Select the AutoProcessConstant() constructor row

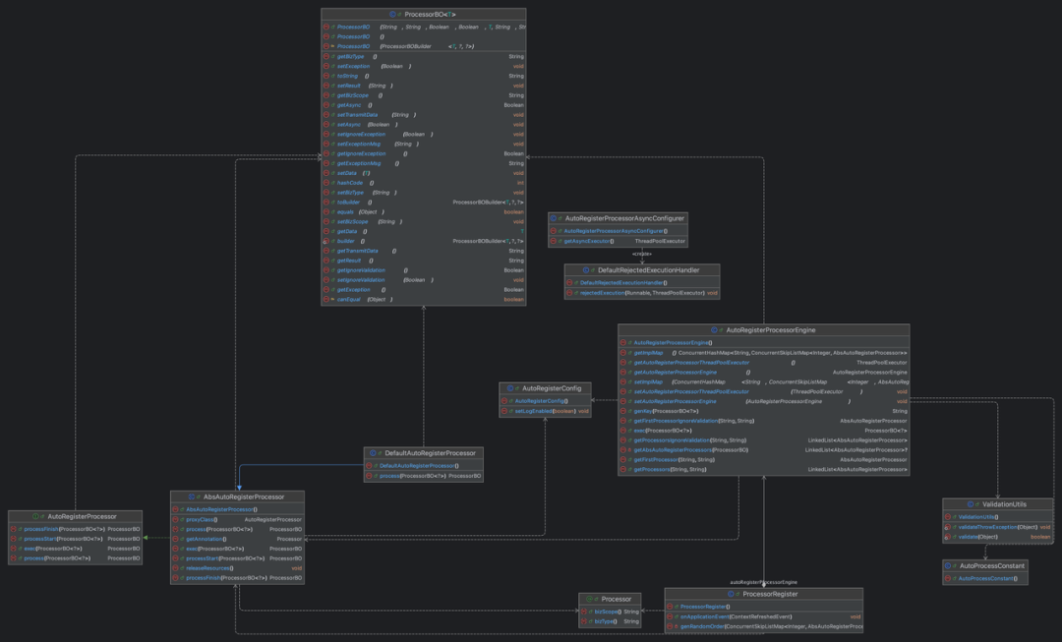(x=984, y=578)
